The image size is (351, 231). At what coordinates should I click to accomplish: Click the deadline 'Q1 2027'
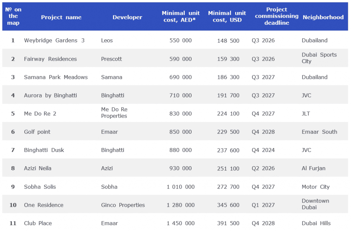pyautogui.click(x=263, y=205)
